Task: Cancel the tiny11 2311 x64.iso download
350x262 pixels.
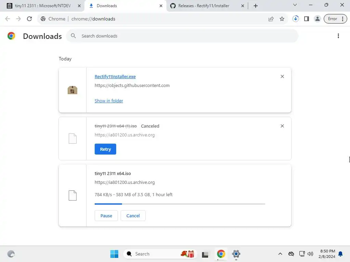Action: pos(133,216)
